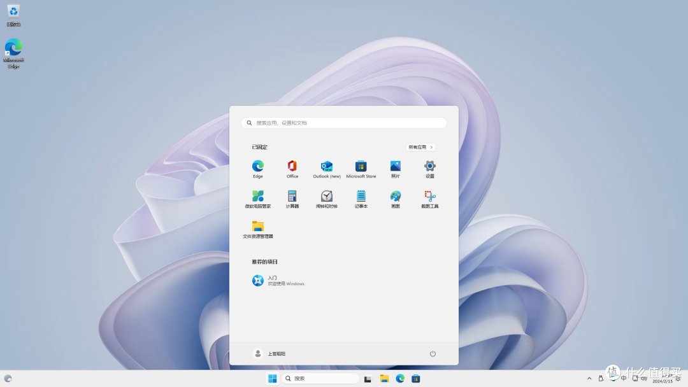
Task: Open the pinned Microsoft Store app
Action: coord(361,169)
